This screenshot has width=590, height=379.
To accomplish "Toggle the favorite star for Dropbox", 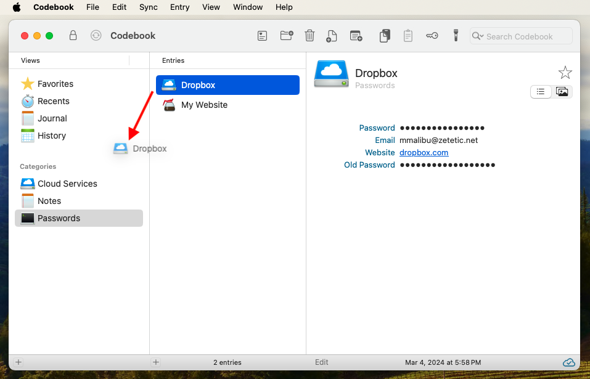I will pyautogui.click(x=565, y=73).
